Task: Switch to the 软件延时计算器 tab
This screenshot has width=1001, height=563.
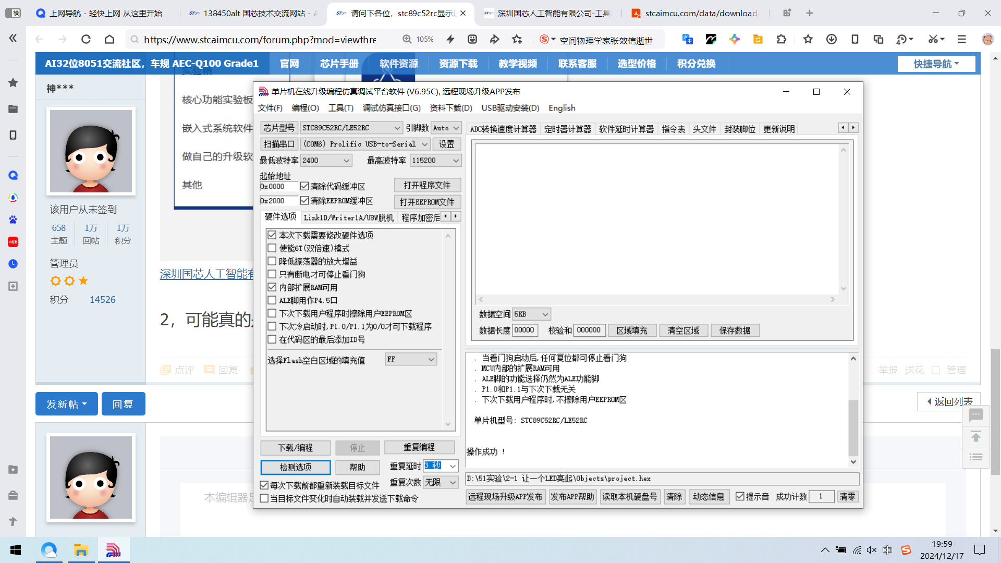Action: pyautogui.click(x=626, y=129)
